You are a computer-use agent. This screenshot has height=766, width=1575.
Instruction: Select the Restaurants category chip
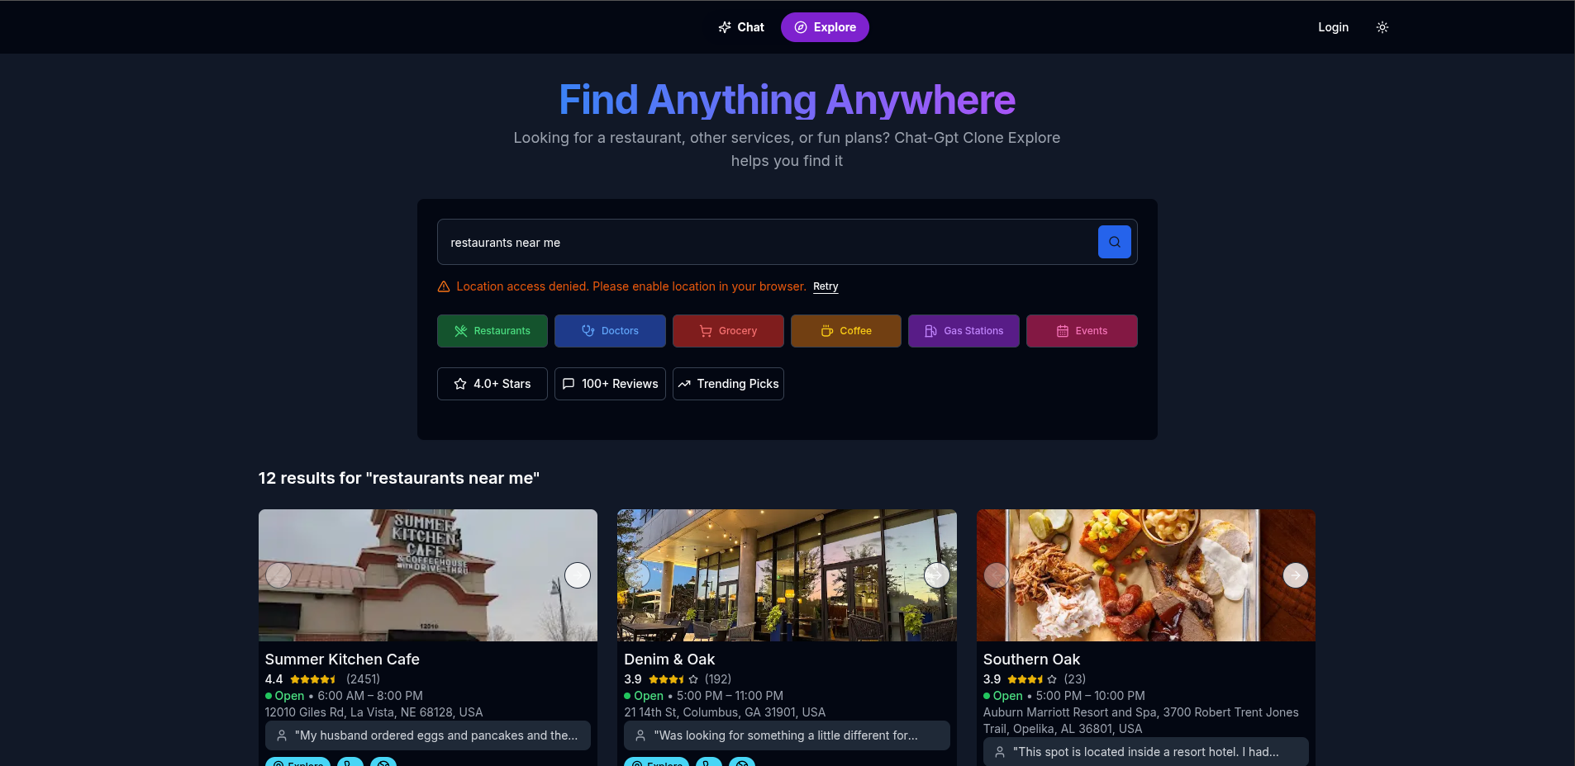click(492, 331)
